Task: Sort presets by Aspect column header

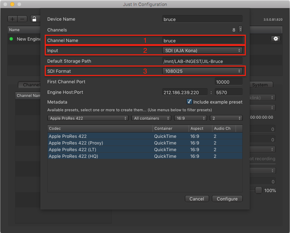Action: point(200,128)
